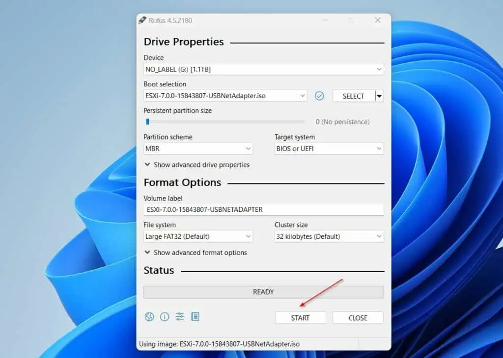Open the Boot selection ISO dropdown
This screenshot has height=358, width=503.
click(225, 96)
